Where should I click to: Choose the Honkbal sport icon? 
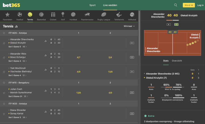click(x=73, y=16)
